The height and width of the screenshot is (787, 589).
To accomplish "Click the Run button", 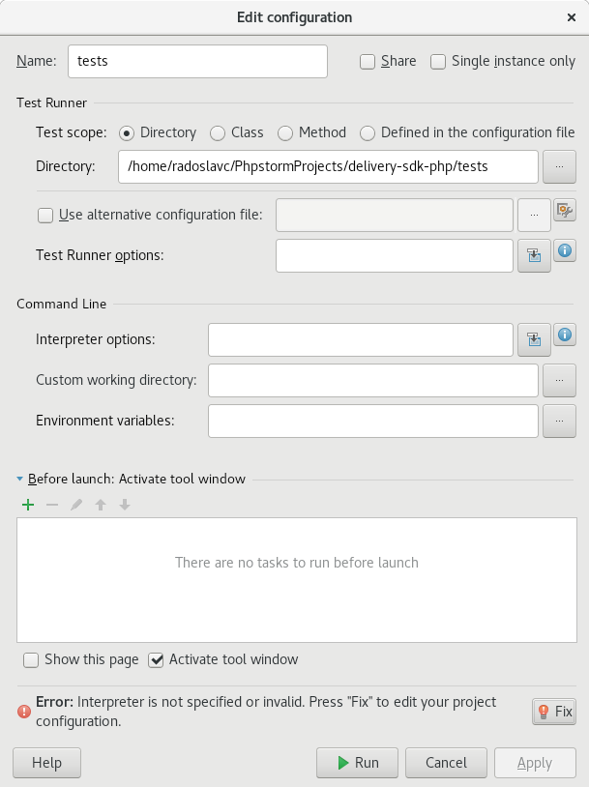I will (x=357, y=763).
